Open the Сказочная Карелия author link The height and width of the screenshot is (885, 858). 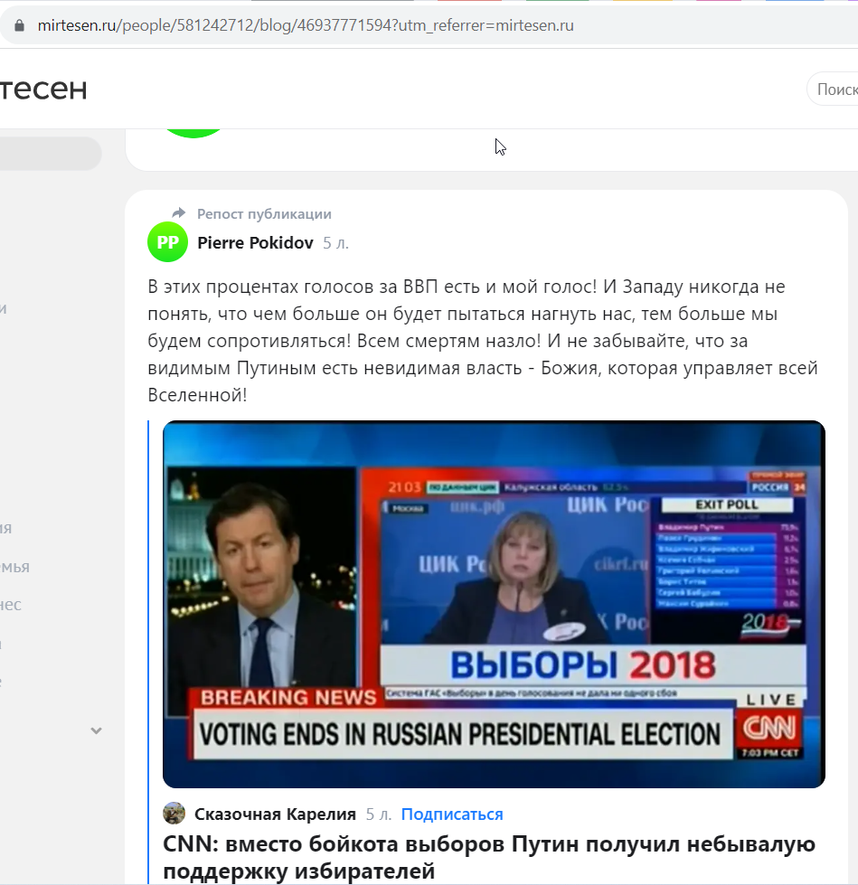[x=276, y=814]
